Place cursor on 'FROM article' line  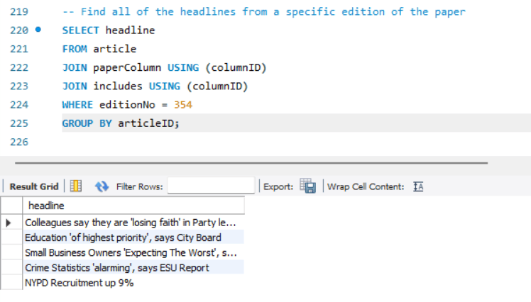point(99,49)
